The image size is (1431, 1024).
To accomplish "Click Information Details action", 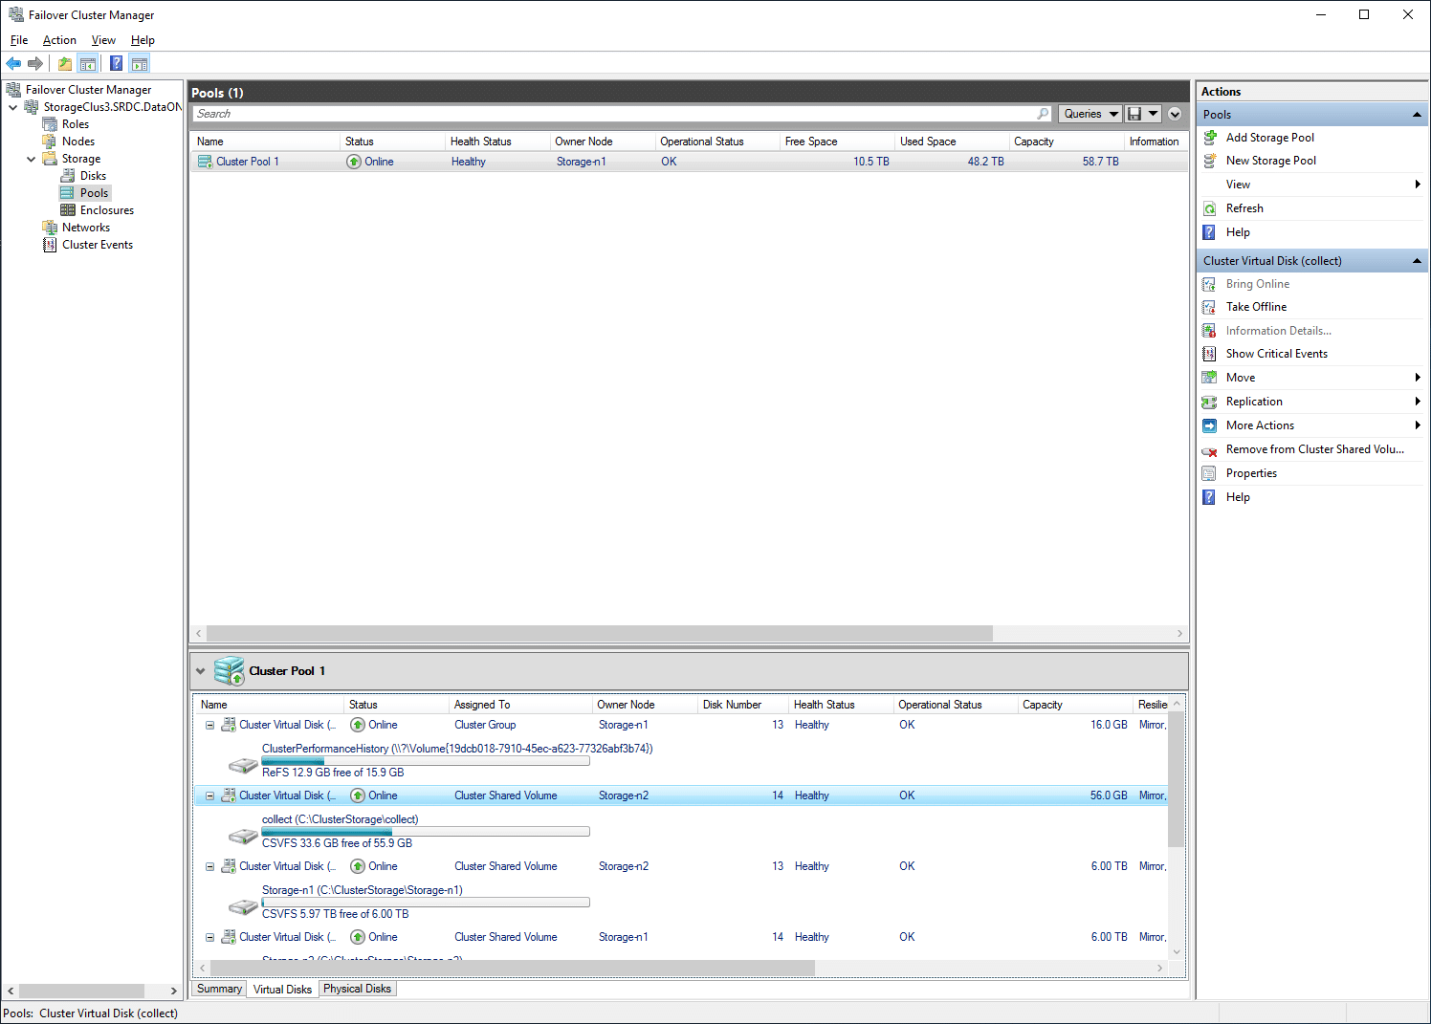I will tap(1278, 331).
